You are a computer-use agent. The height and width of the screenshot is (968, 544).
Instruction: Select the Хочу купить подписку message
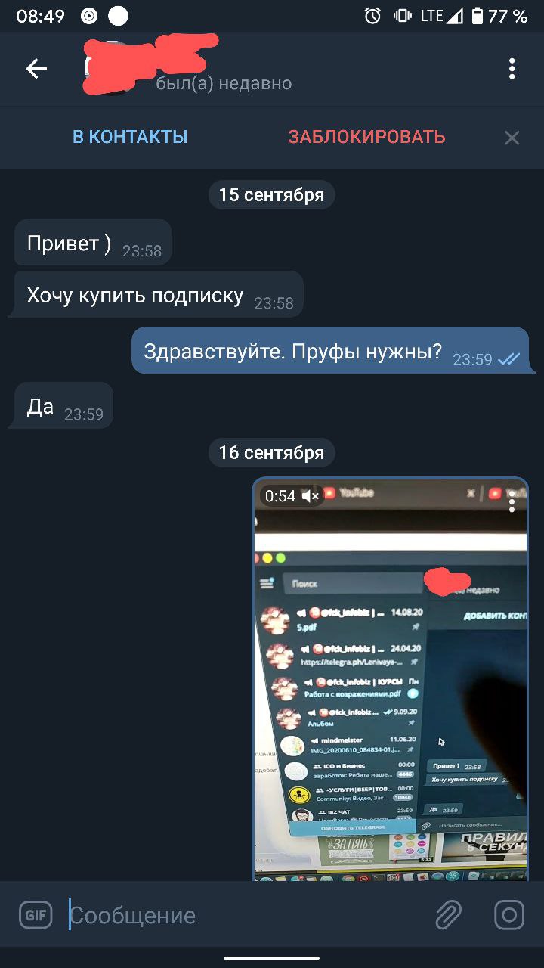click(158, 295)
